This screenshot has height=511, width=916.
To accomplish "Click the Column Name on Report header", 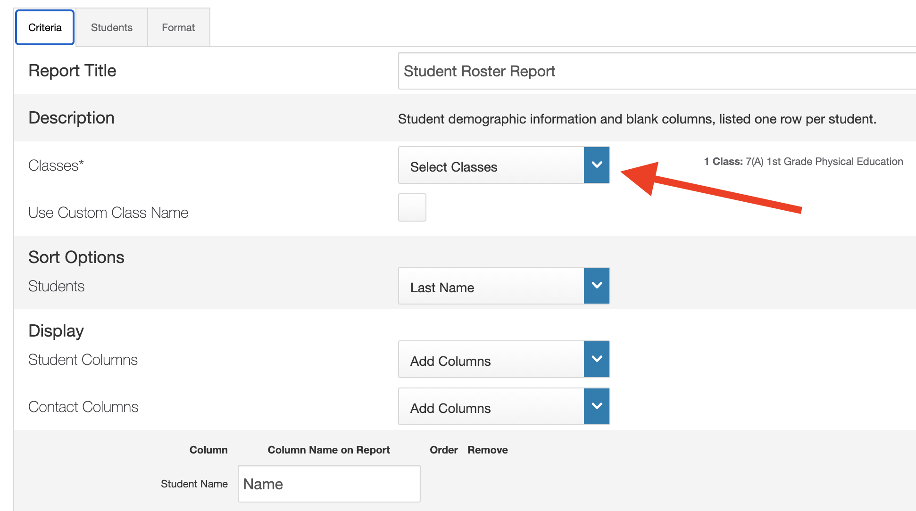I will pos(329,450).
